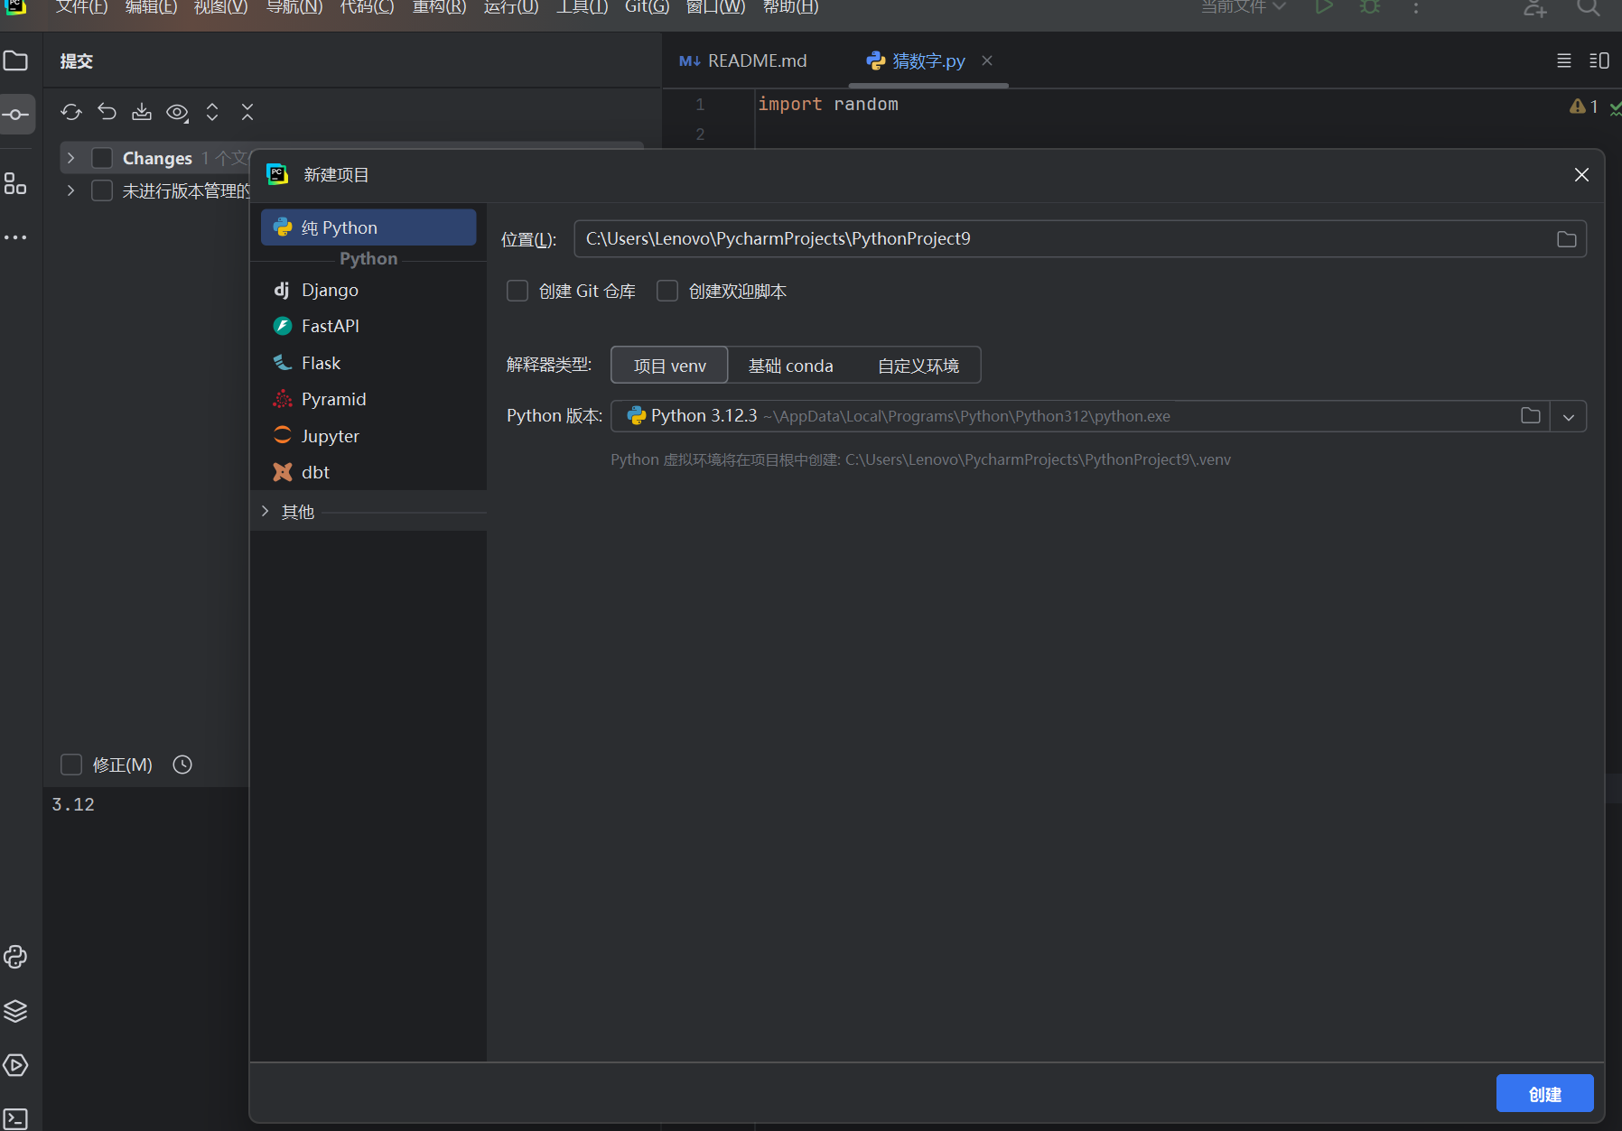The width and height of the screenshot is (1622, 1131).
Task: Open the Python version dropdown arrow
Action: point(1569,416)
